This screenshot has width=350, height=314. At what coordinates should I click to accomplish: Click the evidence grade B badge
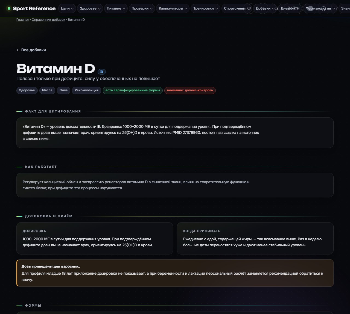[x=102, y=72]
